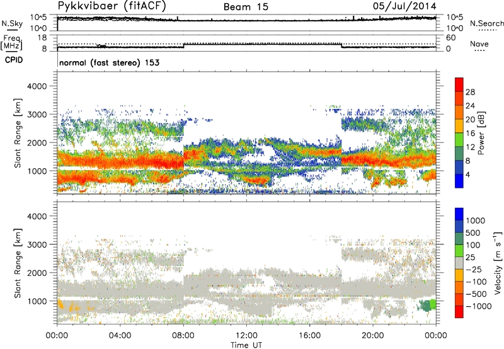The width and height of the screenshot is (504, 349).
Task: Click the Power [dB] color bar label
Action: pyautogui.click(x=481, y=133)
